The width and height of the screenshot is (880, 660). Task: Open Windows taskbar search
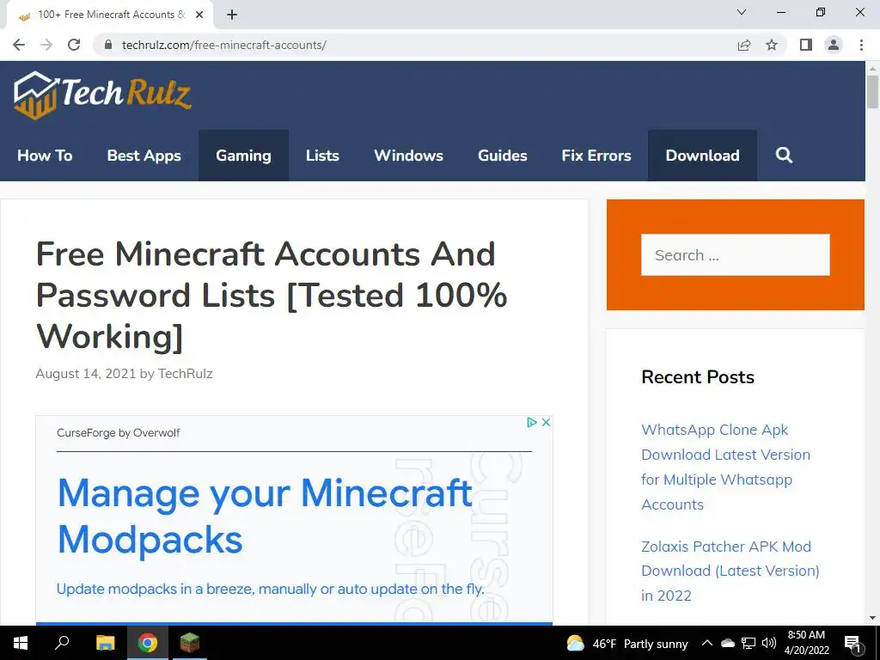[x=62, y=643]
